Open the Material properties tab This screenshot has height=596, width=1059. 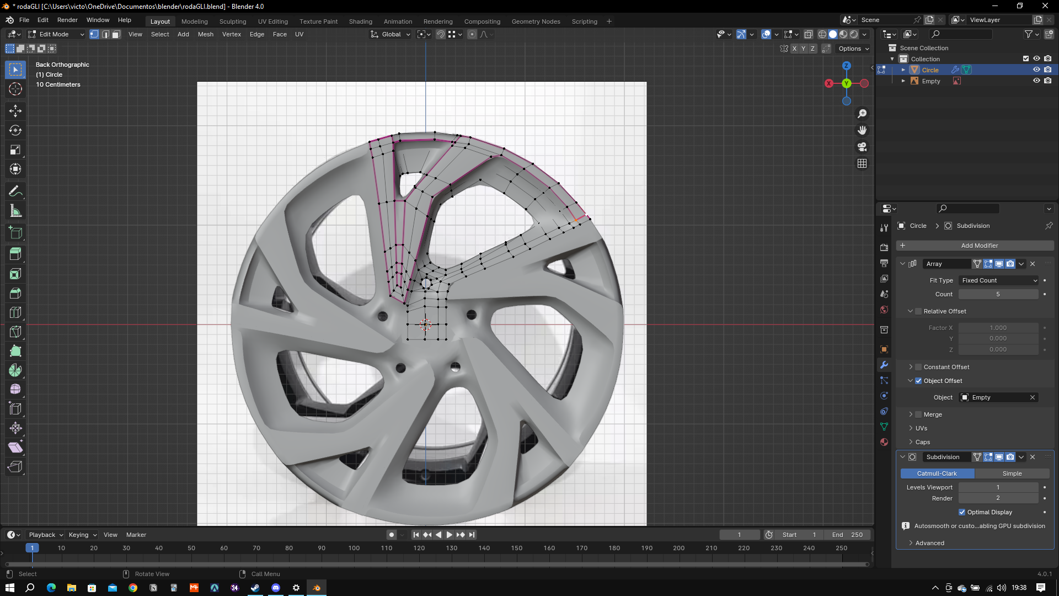pyautogui.click(x=884, y=442)
